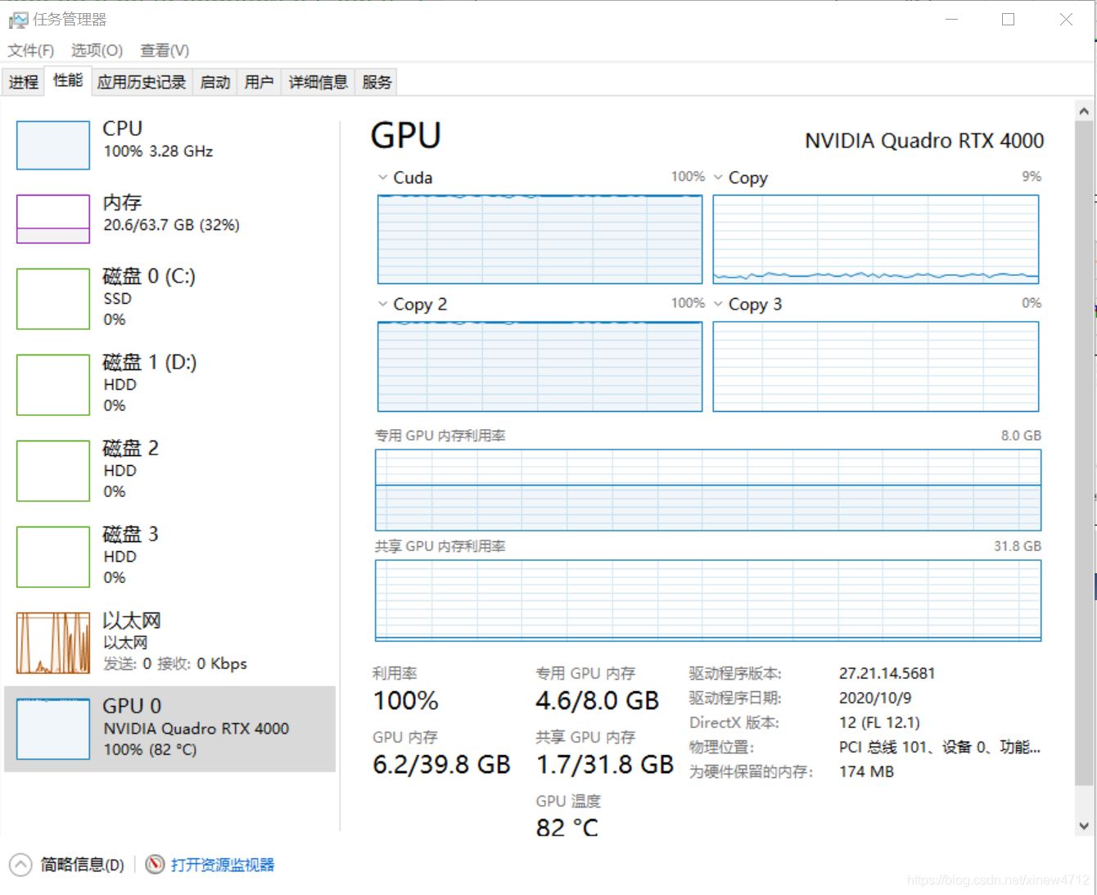Select the 内存 memory thumbnail graph
Image resolution: width=1097 pixels, height=895 pixels.
point(53,219)
